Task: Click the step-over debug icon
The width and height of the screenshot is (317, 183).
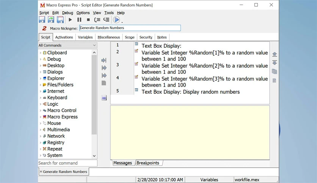Action: tap(106, 20)
